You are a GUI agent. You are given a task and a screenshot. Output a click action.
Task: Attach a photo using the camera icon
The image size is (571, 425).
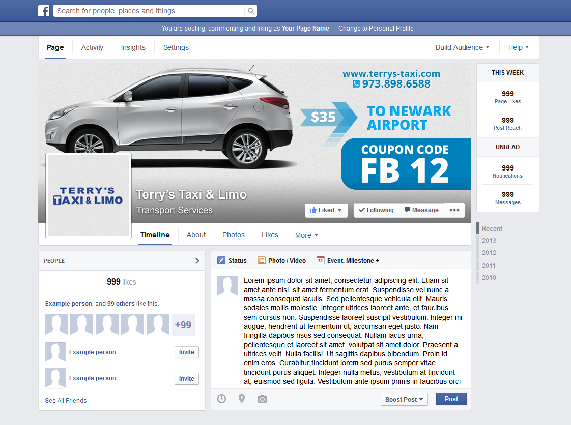point(262,399)
